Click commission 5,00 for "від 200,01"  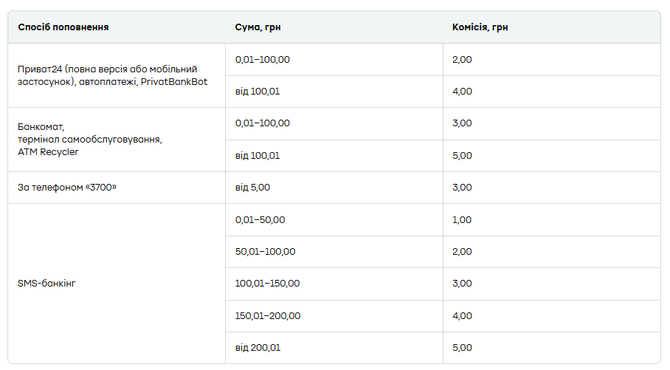pos(462,348)
